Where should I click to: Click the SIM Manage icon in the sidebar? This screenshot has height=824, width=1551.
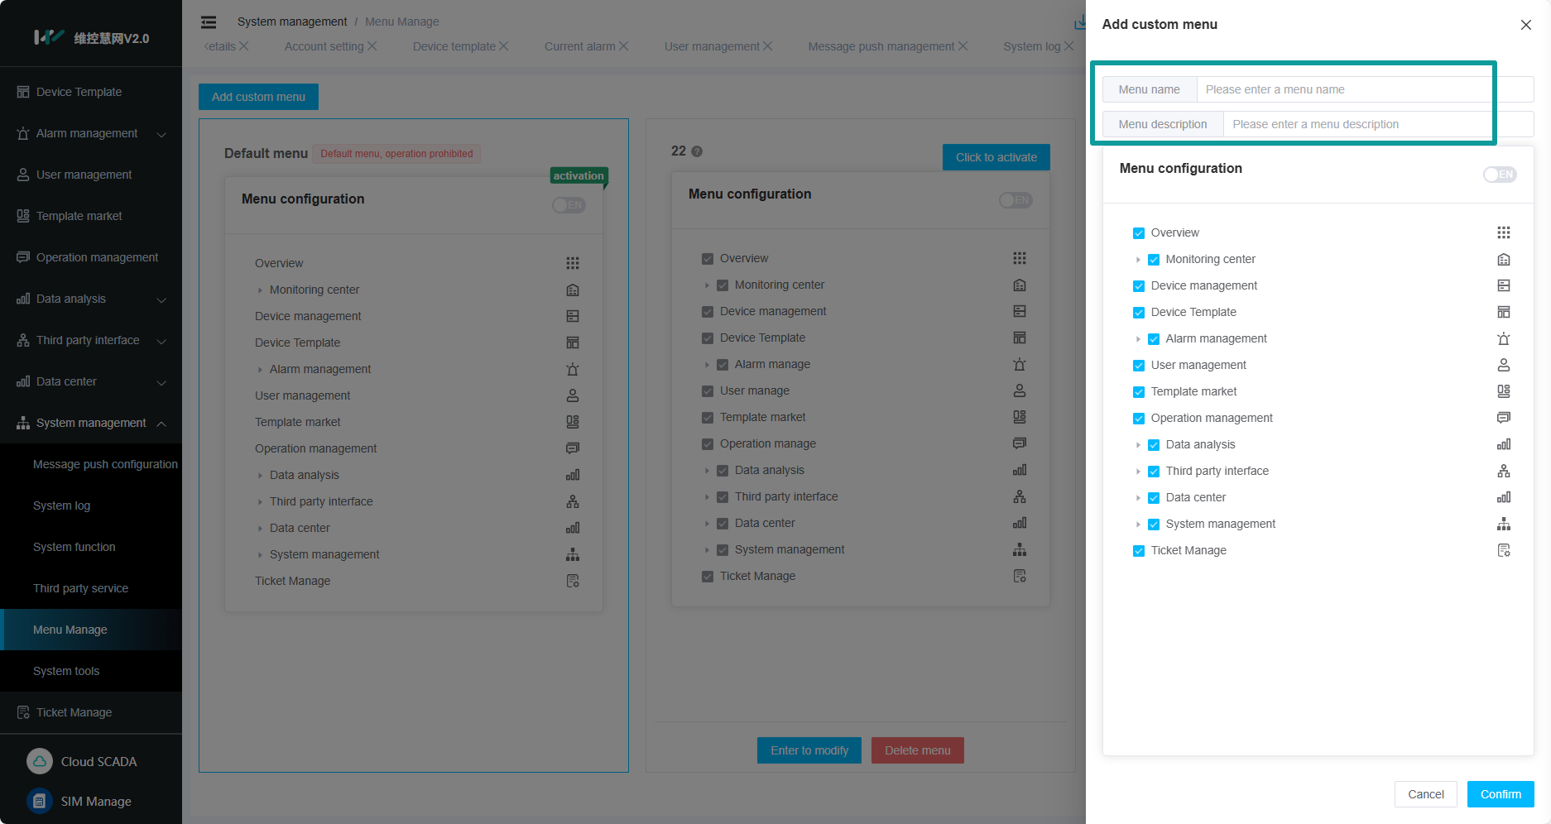pos(40,801)
